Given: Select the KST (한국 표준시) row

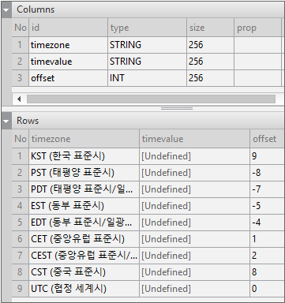Looking at the screenshot, I should (148, 156).
